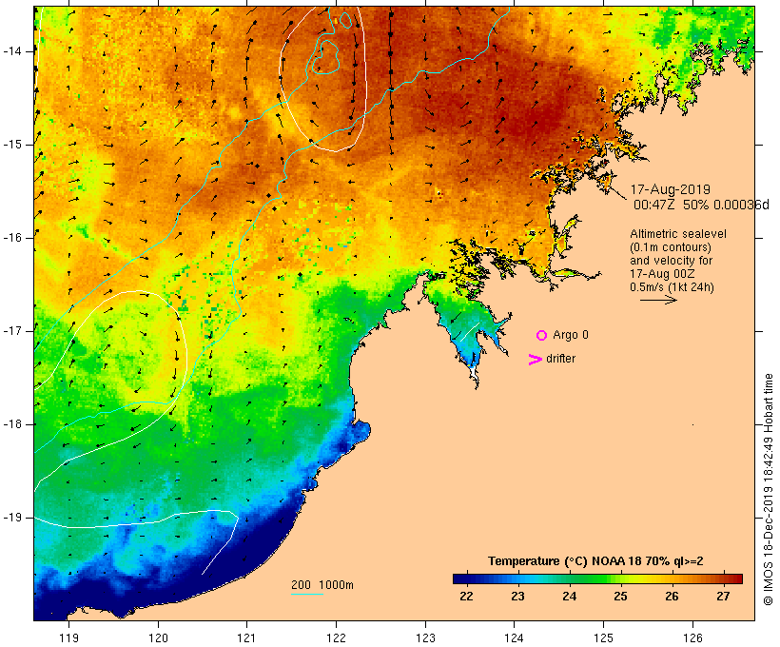Click the longitude axis label 119
This screenshot has height=647, width=780.
(68, 637)
